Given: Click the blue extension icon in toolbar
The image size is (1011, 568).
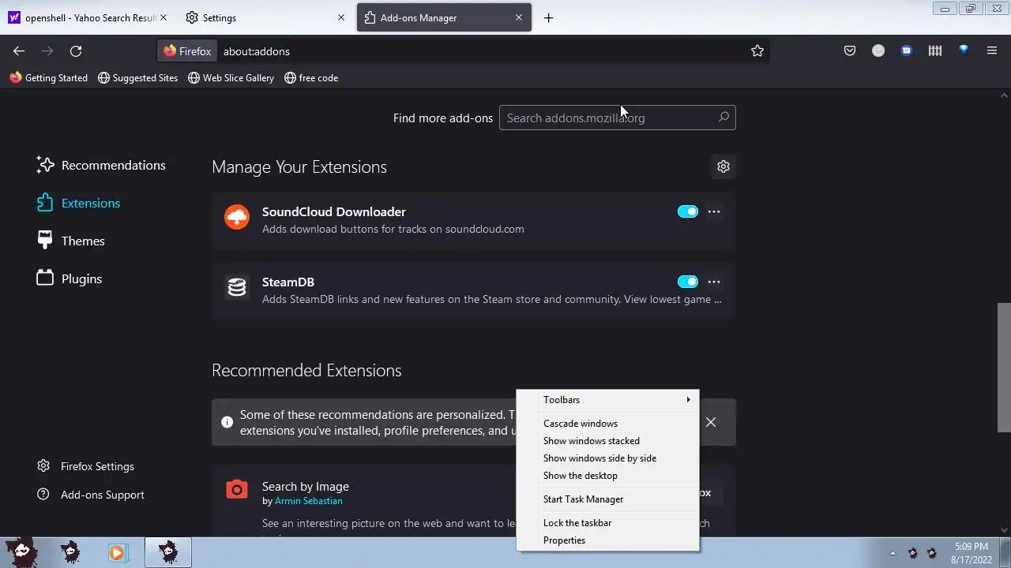Looking at the screenshot, I should 907,50.
